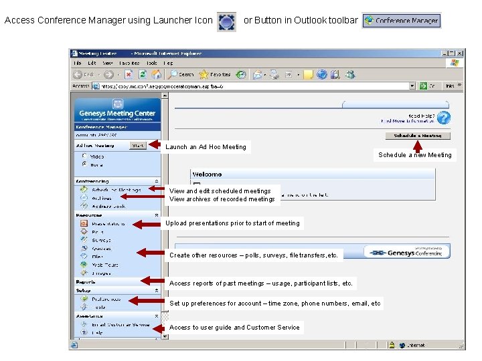Click the sidebar scrollbar up arrow
The height and width of the screenshot is (361, 482).
pyautogui.click(x=165, y=96)
